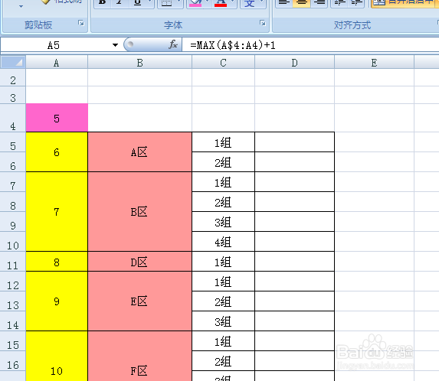Select column B header
This screenshot has height=381, width=439.
click(x=139, y=63)
